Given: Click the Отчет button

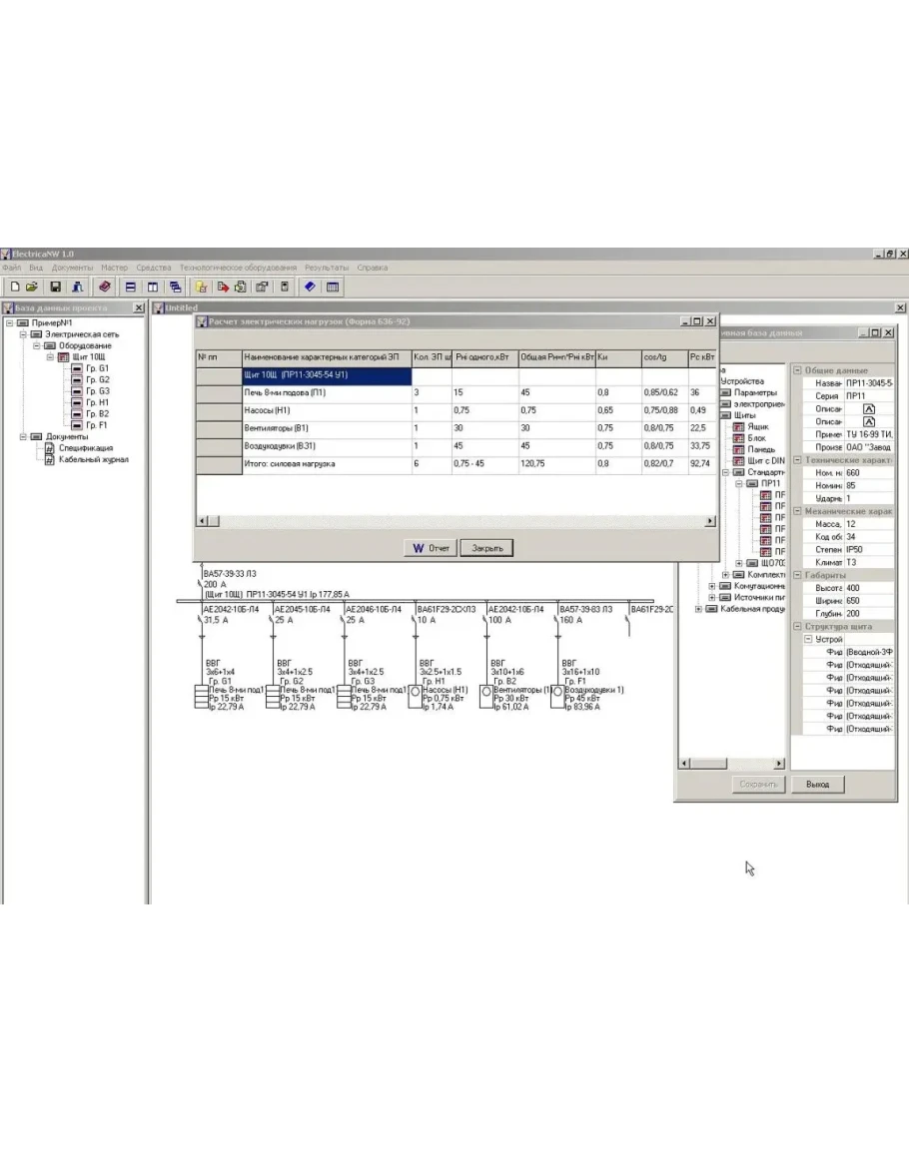Looking at the screenshot, I should [431, 548].
